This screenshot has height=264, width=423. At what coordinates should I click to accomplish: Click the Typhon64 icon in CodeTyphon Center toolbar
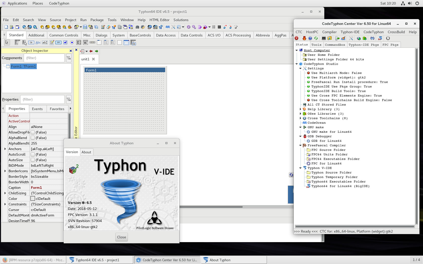click(380, 38)
